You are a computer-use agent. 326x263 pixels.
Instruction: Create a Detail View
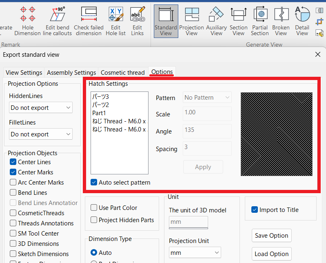click(x=302, y=21)
